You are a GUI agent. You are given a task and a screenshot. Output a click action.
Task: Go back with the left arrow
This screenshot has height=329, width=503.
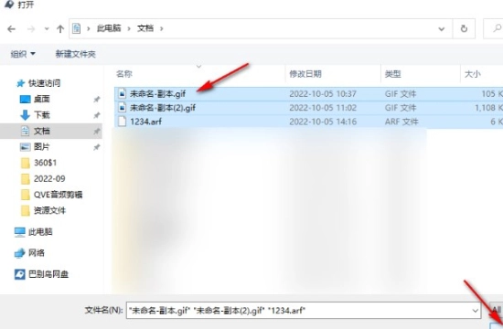(x=12, y=29)
